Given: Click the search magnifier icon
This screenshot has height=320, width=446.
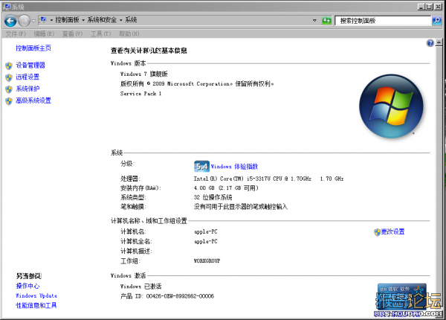Looking at the screenshot, I should coord(436,21).
